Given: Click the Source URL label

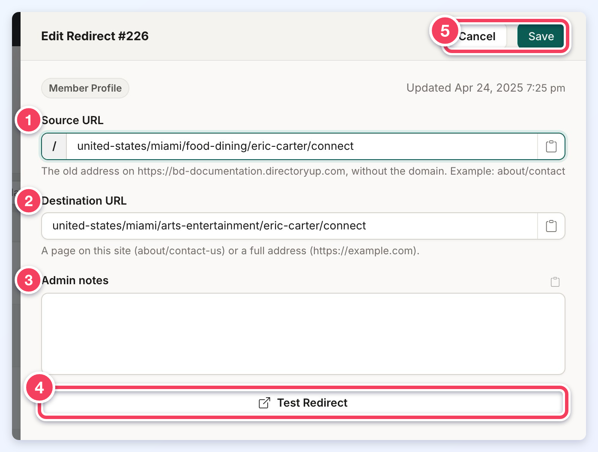Looking at the screenshot, I should tap(72, 120).
